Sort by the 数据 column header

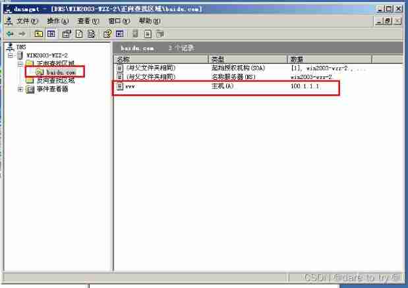click(330, 59)
